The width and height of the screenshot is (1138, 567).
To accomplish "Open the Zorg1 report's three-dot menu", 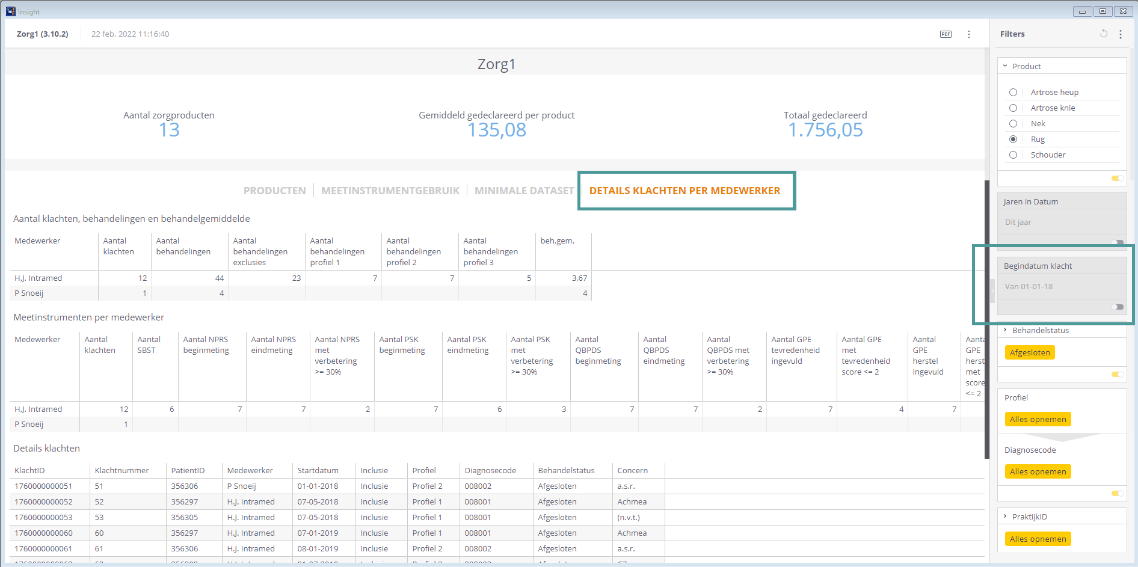I will coord(968,34).
